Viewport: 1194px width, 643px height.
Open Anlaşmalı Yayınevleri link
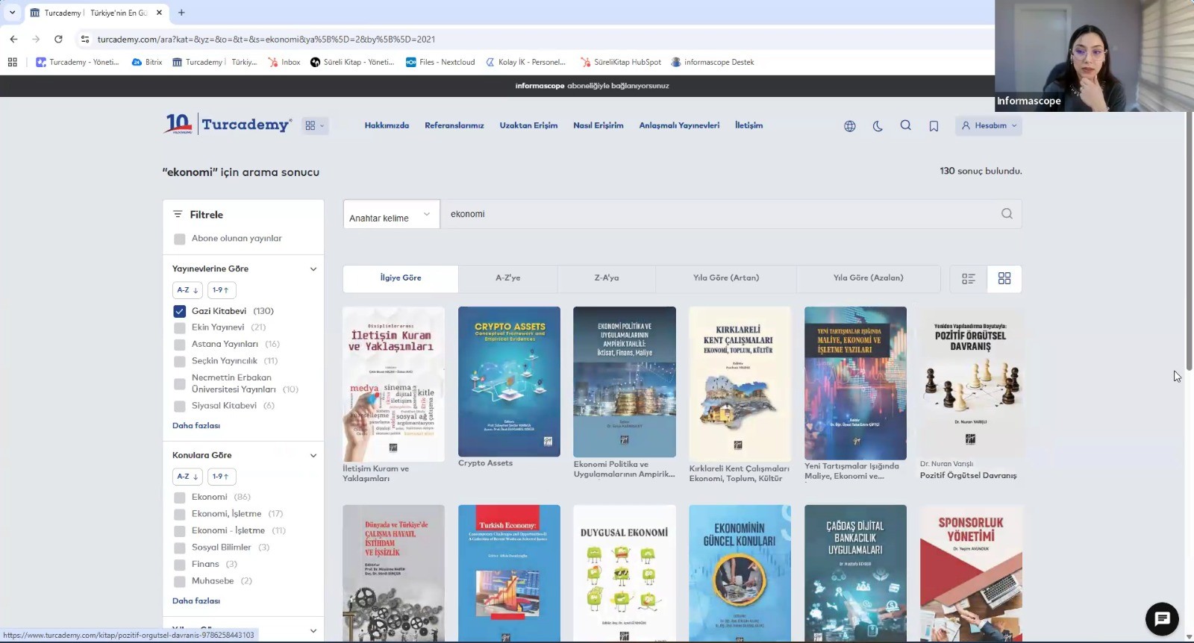[x=679, y=125]
